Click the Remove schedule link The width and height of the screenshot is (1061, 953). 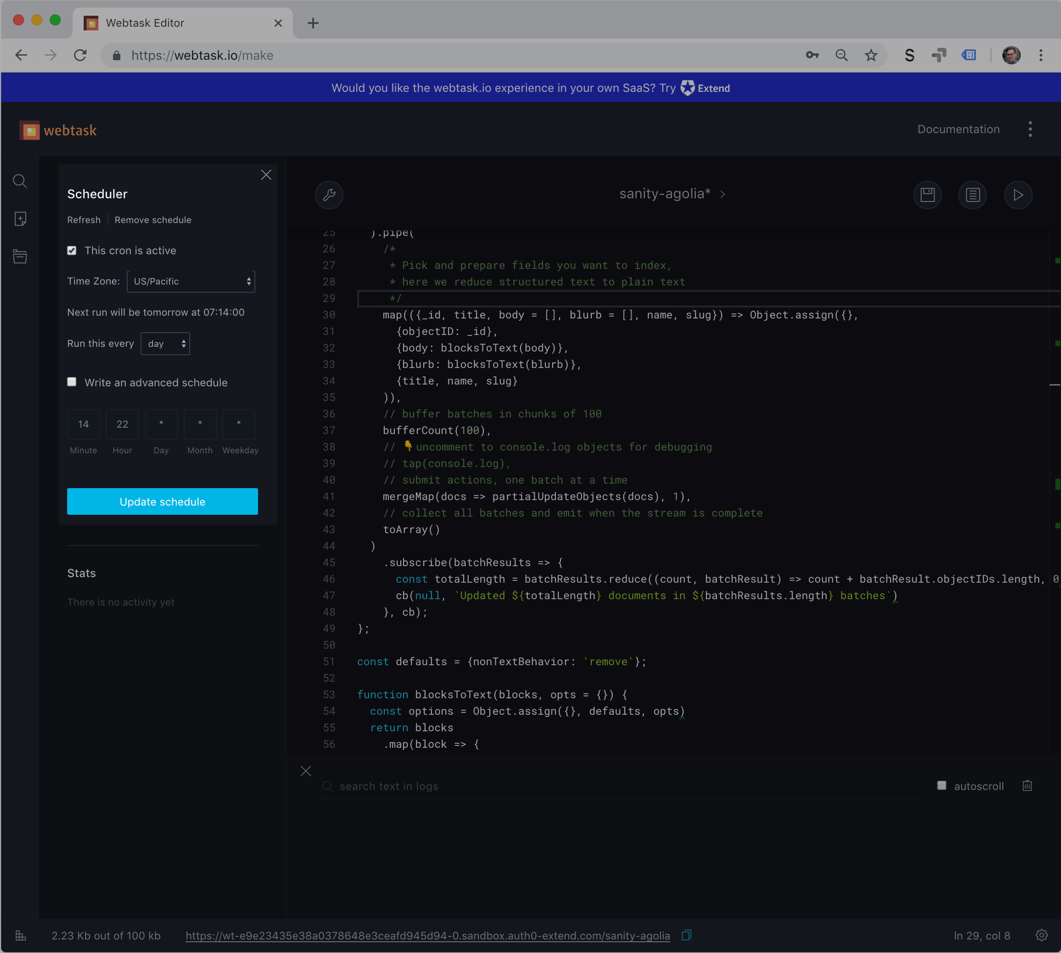[153, 220]
